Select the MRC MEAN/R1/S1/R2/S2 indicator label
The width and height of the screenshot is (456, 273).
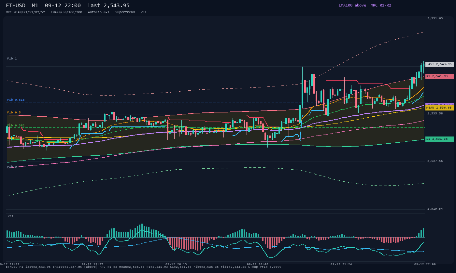tap(25, 12)
